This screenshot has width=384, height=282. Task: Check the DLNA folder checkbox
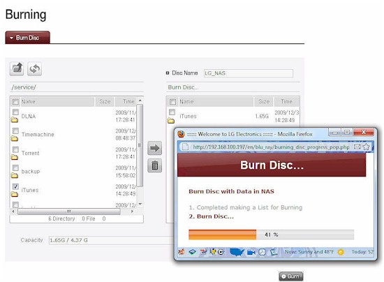click(15, 112)
